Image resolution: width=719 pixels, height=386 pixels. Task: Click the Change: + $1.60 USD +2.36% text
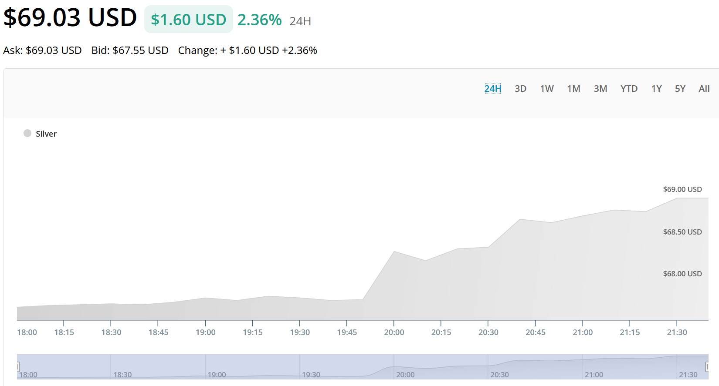coord(248,50)
